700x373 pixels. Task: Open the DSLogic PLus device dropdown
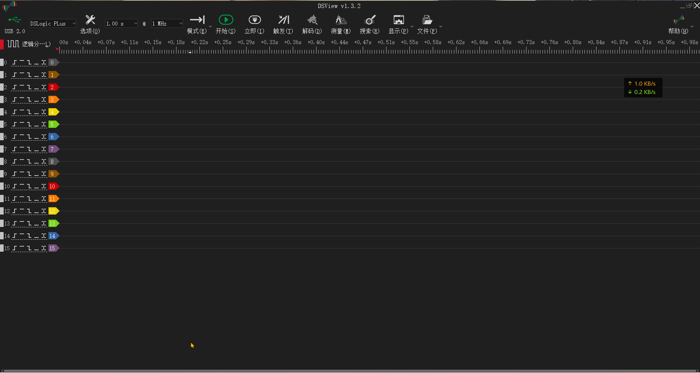(53, 24)
